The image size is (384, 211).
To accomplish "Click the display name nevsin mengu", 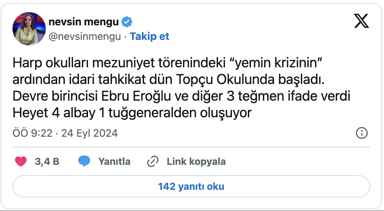I will pos(84,22).
